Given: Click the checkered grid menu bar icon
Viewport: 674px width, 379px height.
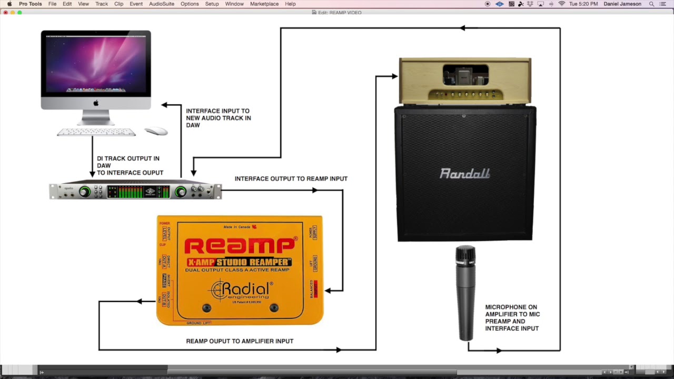Looking at the screenshot, I should coord(511,4).
